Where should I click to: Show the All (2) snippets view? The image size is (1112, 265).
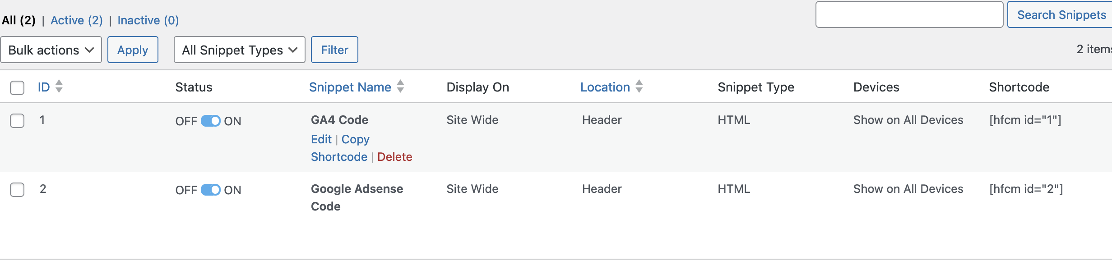(x=19, y=20)
